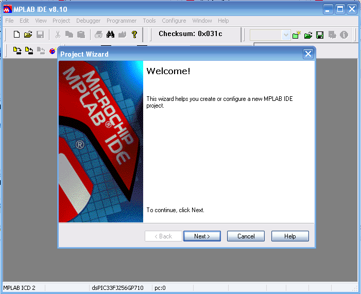The height and width of the screenshot is (294, 361).
Task: Click the wizard Help button
Action: 290,236
